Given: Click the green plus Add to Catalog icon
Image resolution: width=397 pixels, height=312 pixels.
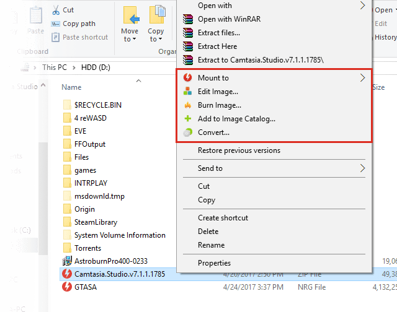Looking at the screenshot, I should click(x=187, y=118).
